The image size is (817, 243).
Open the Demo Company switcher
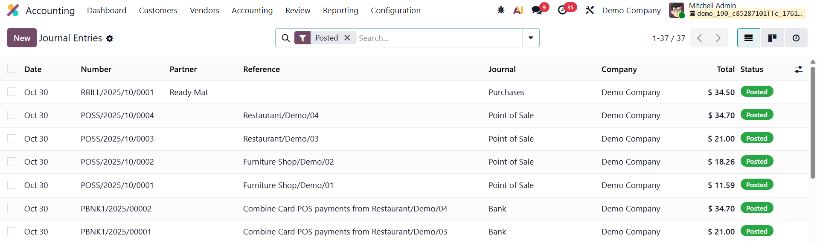[631, 10]
